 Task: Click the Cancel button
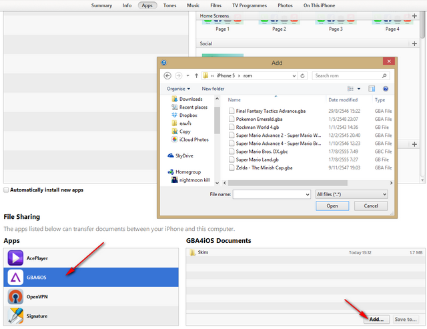coord(371,206)
